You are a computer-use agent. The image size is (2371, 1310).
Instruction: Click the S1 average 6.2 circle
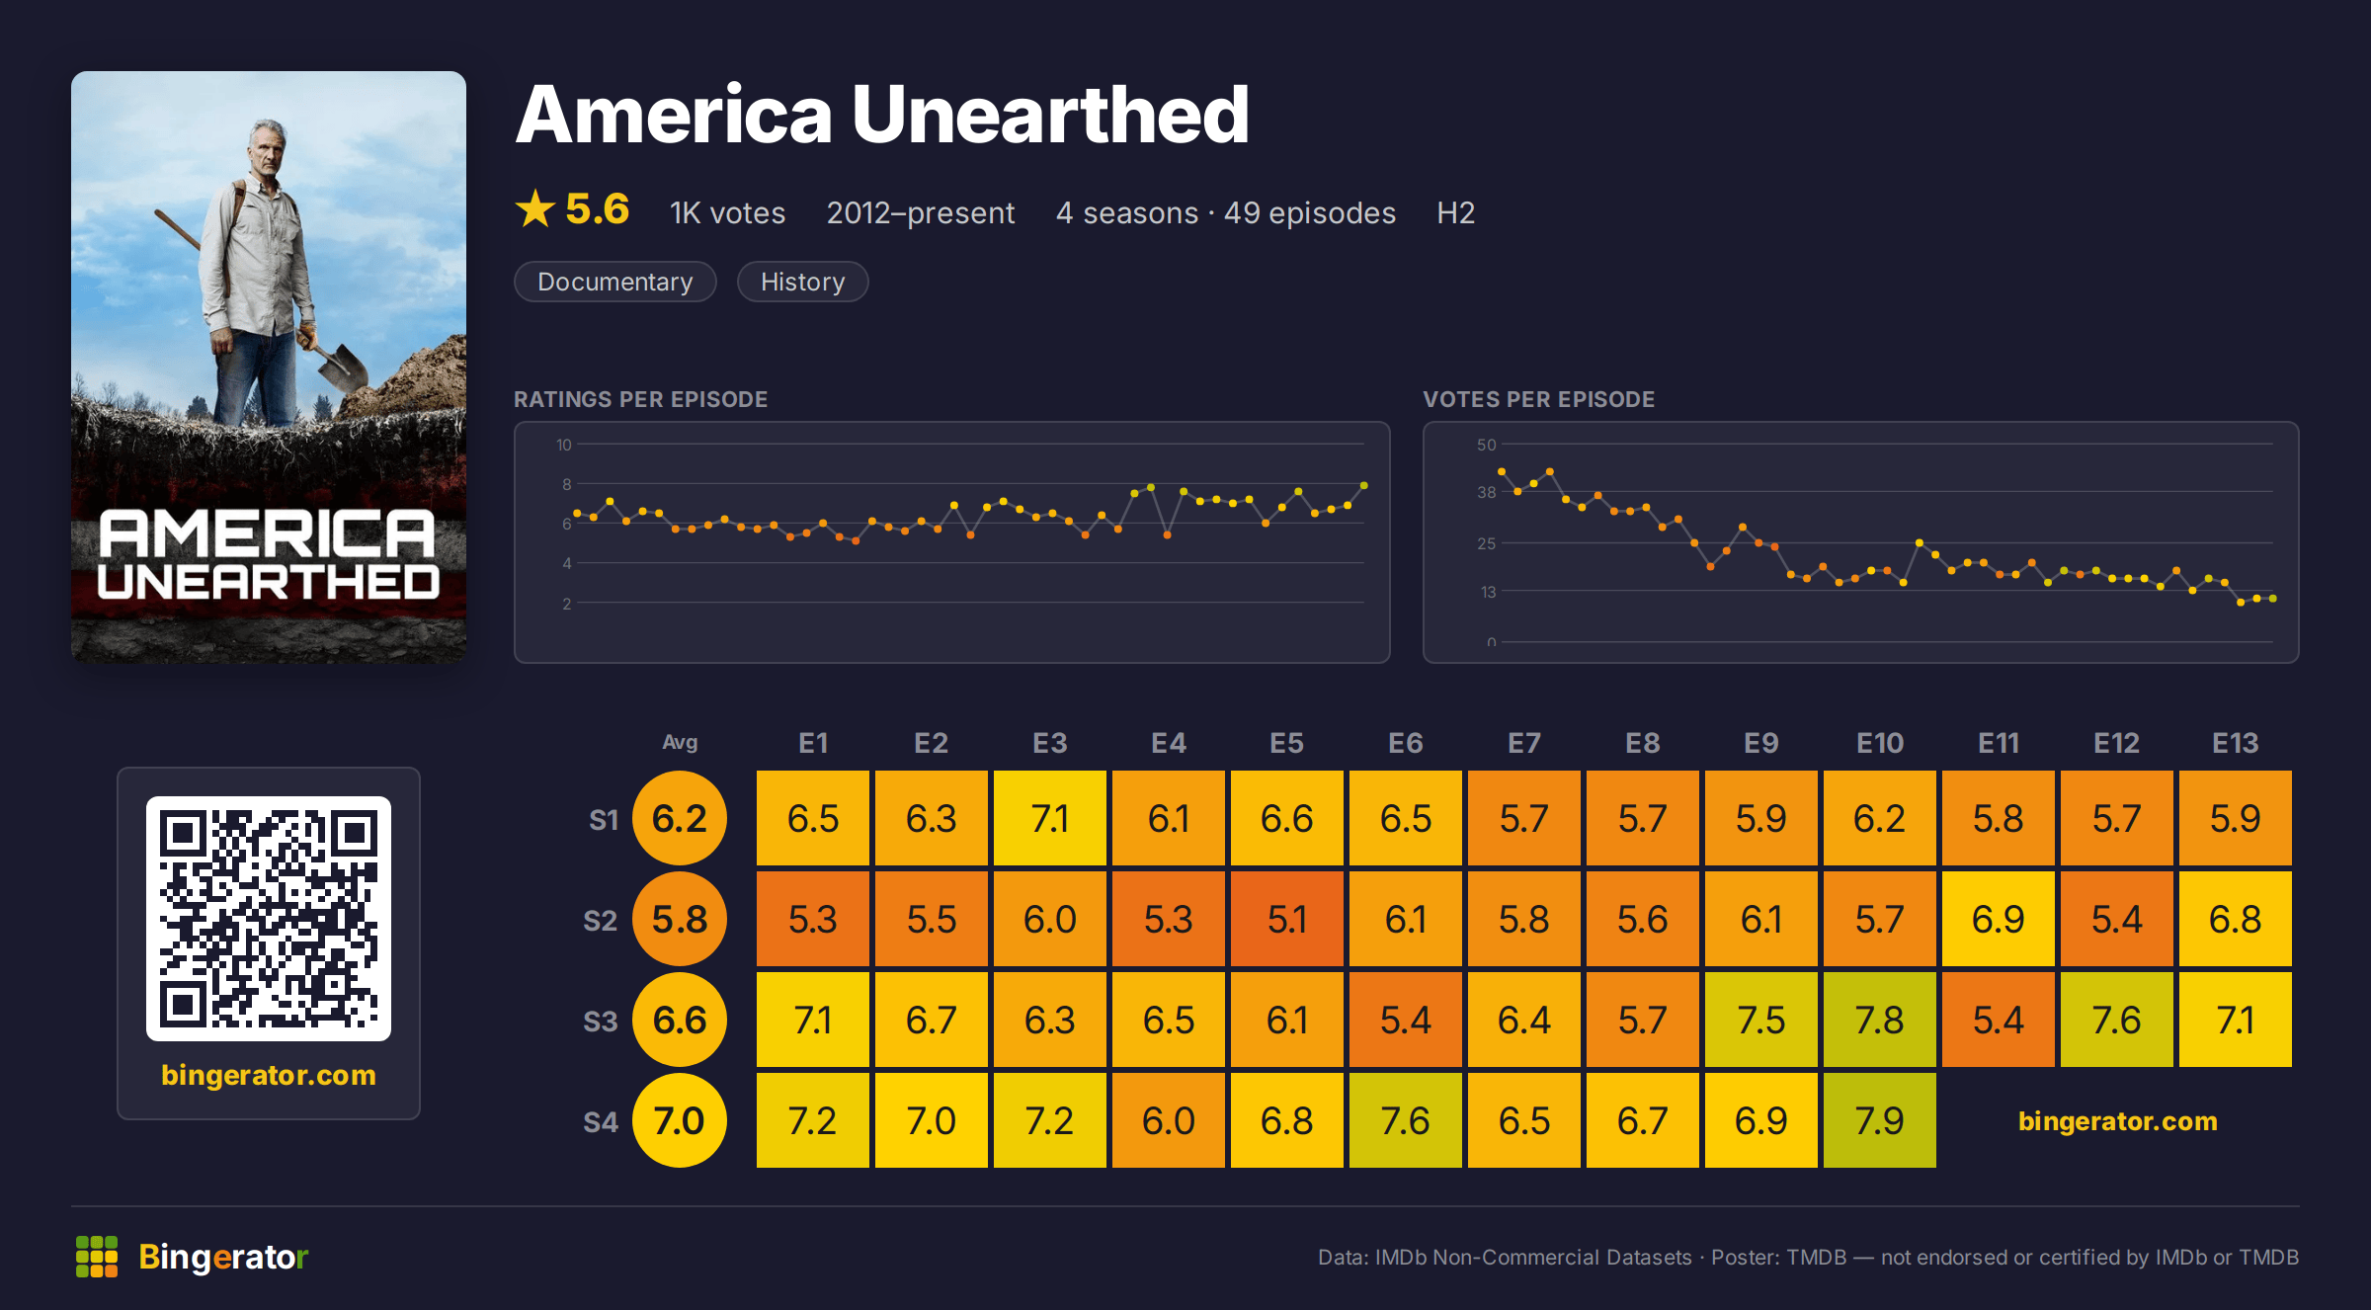[680, 818]
